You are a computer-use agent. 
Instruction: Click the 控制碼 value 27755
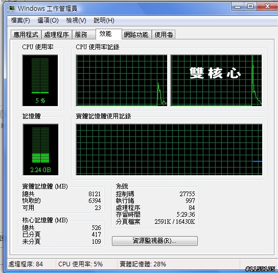(187, 194)
